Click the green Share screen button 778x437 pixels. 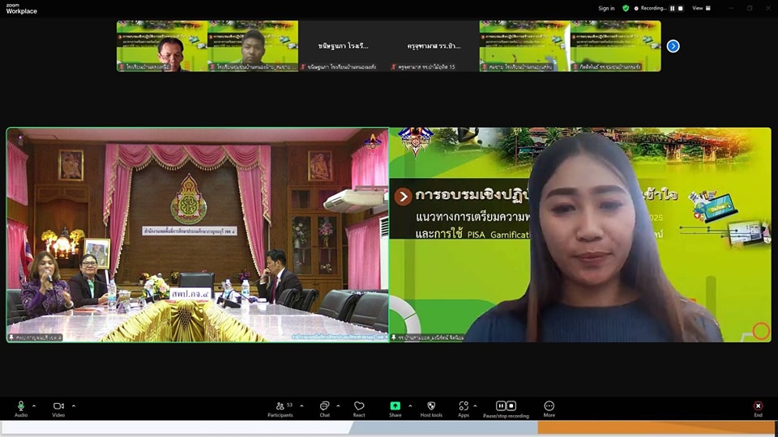(395, 405)
